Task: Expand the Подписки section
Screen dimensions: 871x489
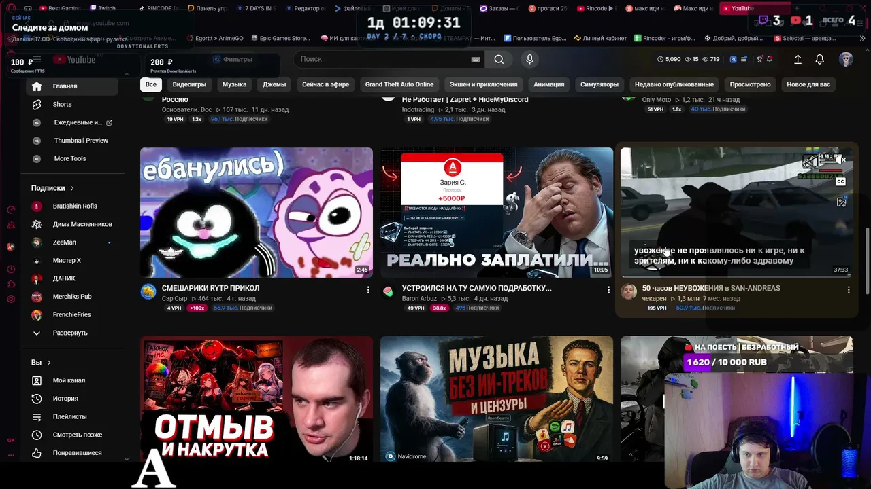Action: click(x=52, y=188)
